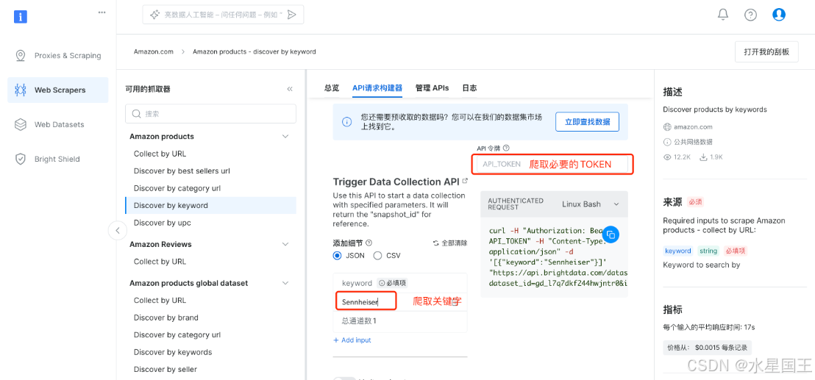Screen dimensions: 815x380
Task: Open the Linux Bash language dropdown
Action: [x=591, y=204]
